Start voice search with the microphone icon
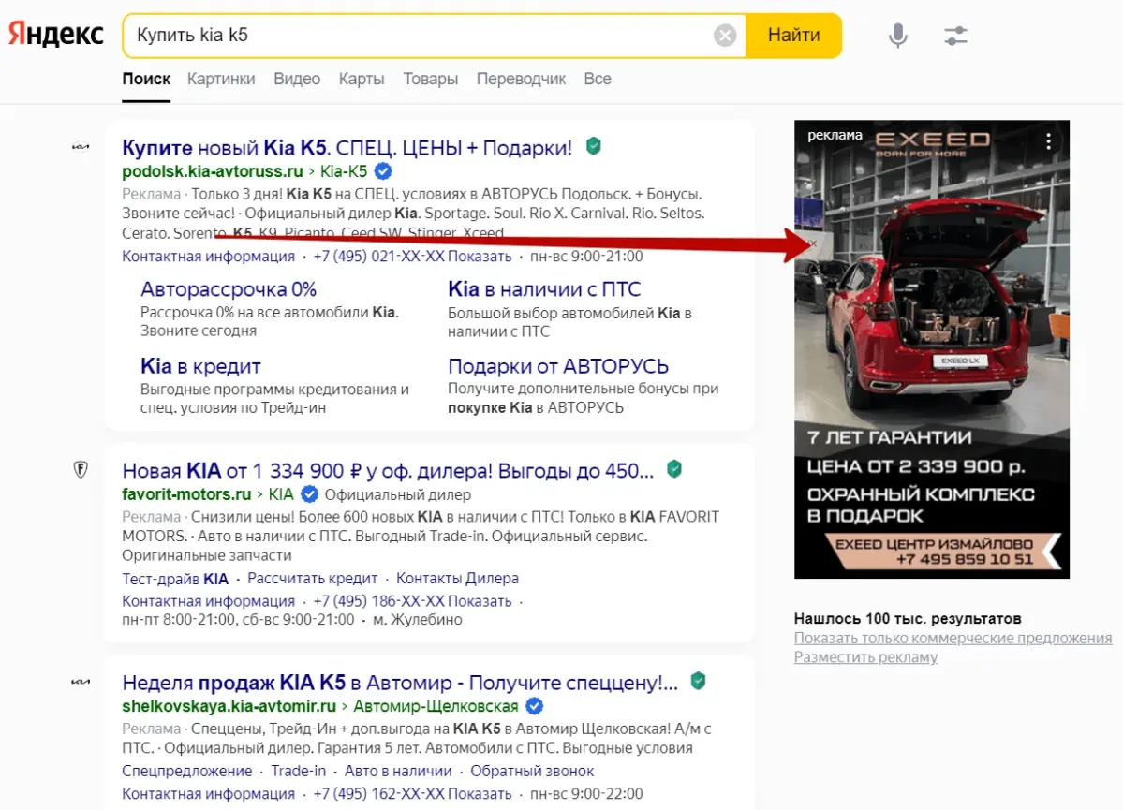Image resolution: width=1123 pixels, height=810 pixels. (x=897, y=35)
